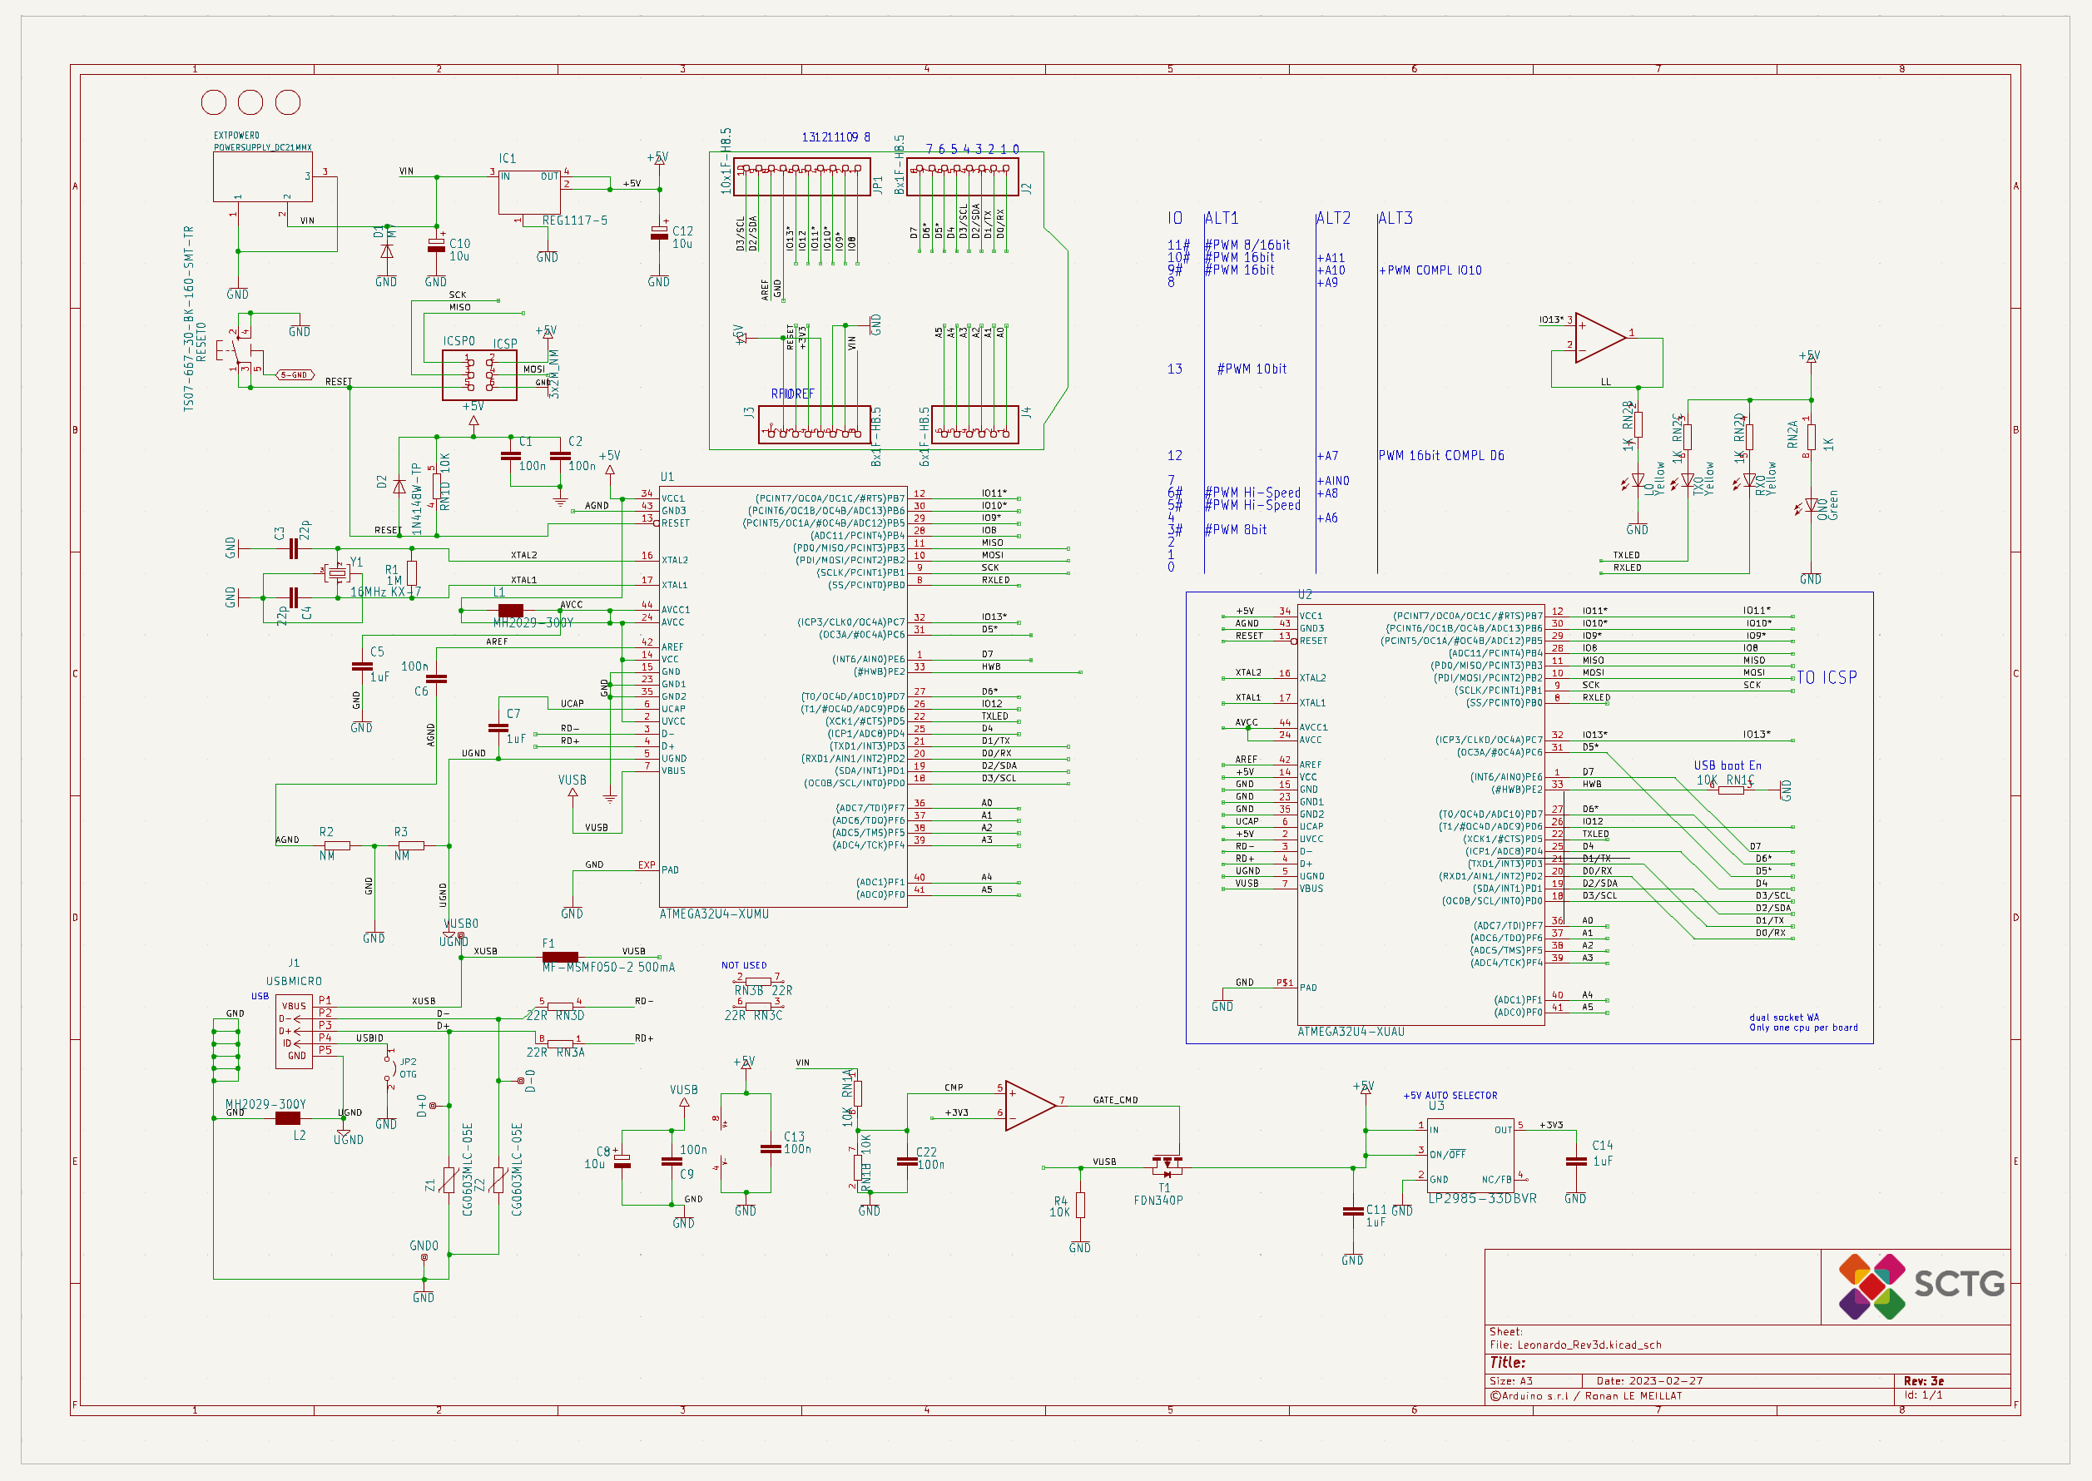Screen dimensions: 2092x1481
Task: Click the ATMEGA32U4-XUMU chip label under U1
Action: (714, 914)
